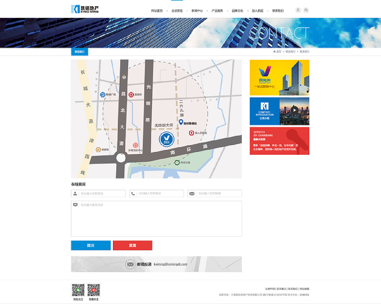381x304 pixels.
Task: Open the yellow shopping center banner
Action: pos(279,77)
